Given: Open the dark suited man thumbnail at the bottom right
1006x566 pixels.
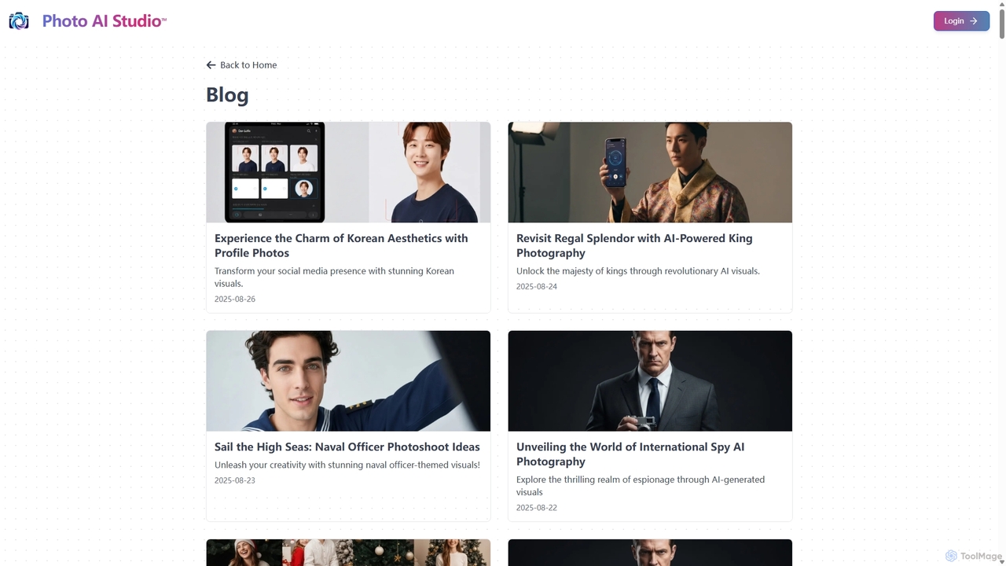Looking at the screenshot, I should coord(650,553).
